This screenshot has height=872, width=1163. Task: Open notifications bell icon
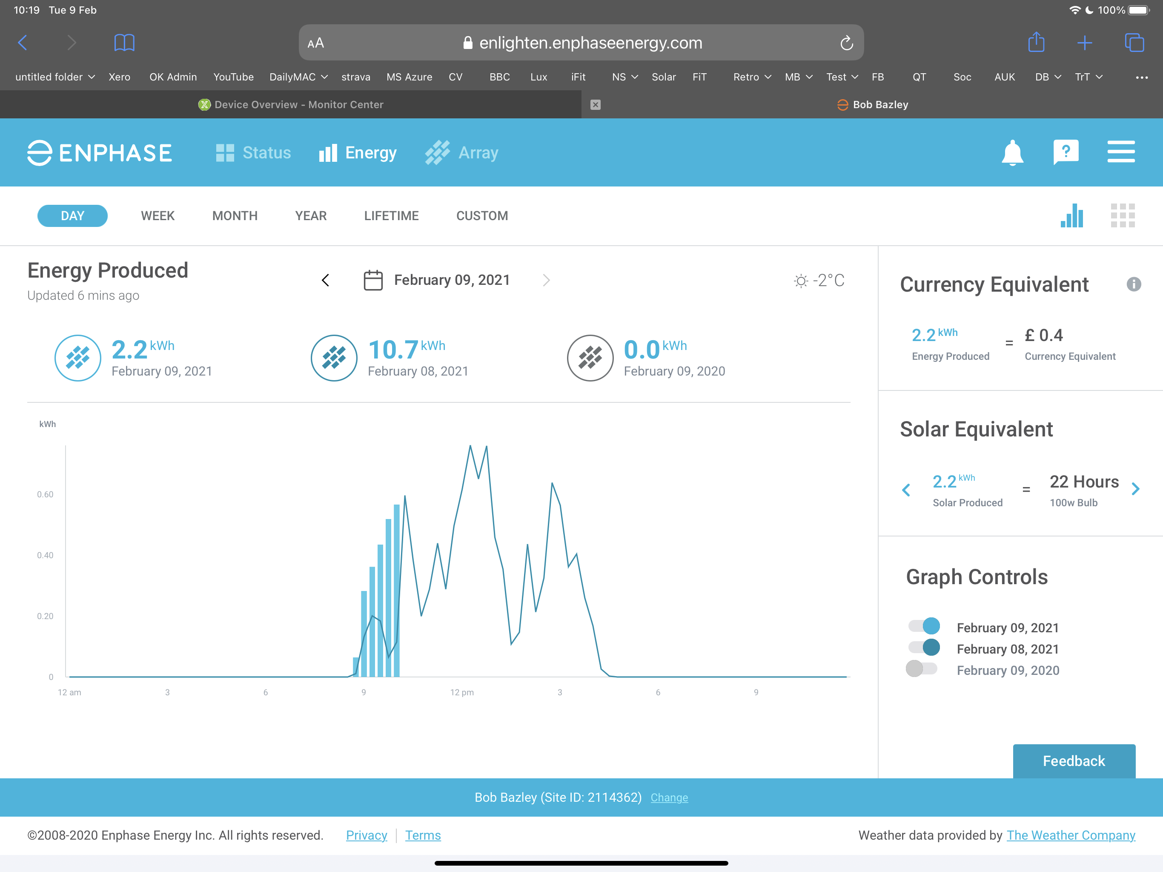point(1012,153)
